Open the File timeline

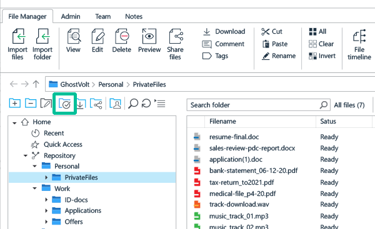pyautogui.click(x=359, y=44)
